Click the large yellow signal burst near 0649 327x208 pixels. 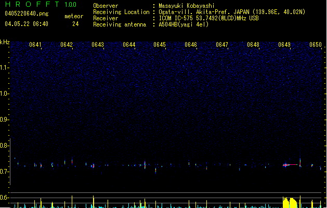pyautogui.click(x=290, y=202)
